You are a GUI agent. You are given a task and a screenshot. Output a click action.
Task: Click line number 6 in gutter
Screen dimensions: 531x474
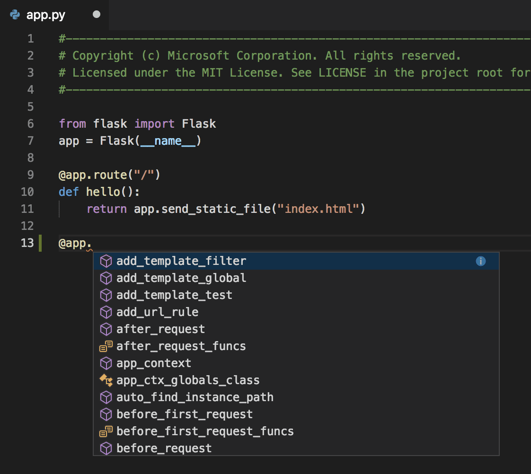[30, 123]
